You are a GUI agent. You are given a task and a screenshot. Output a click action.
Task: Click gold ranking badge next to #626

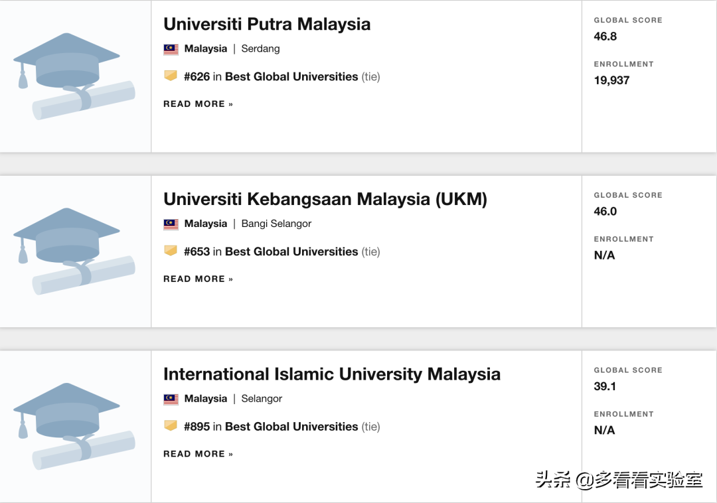171,76
